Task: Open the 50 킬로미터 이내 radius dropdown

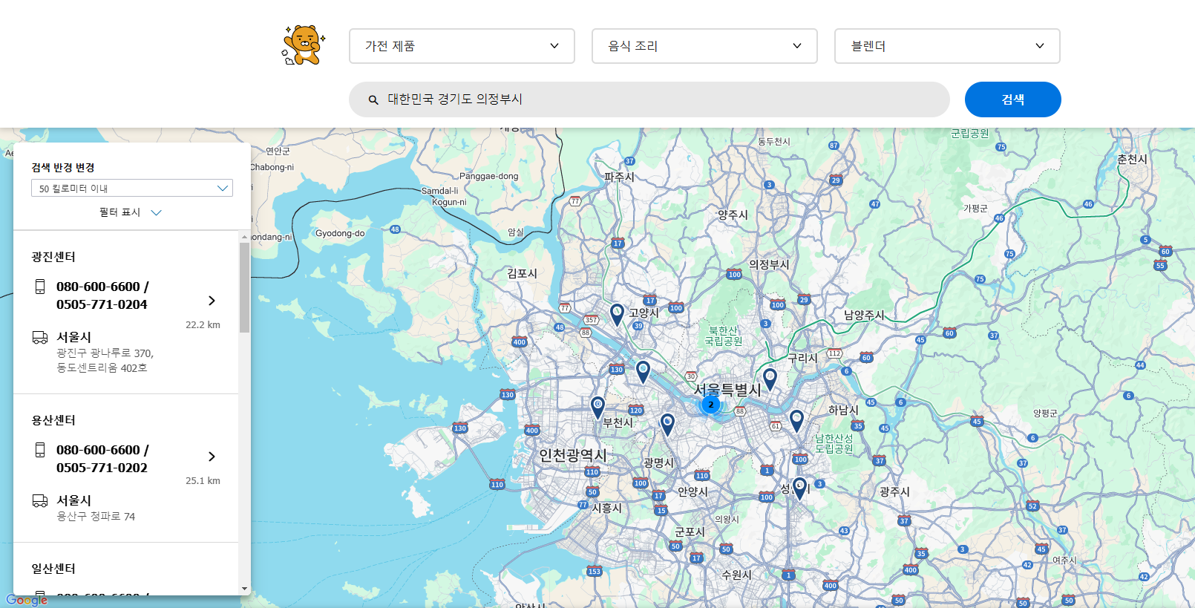Action: (x=132, y=188)
